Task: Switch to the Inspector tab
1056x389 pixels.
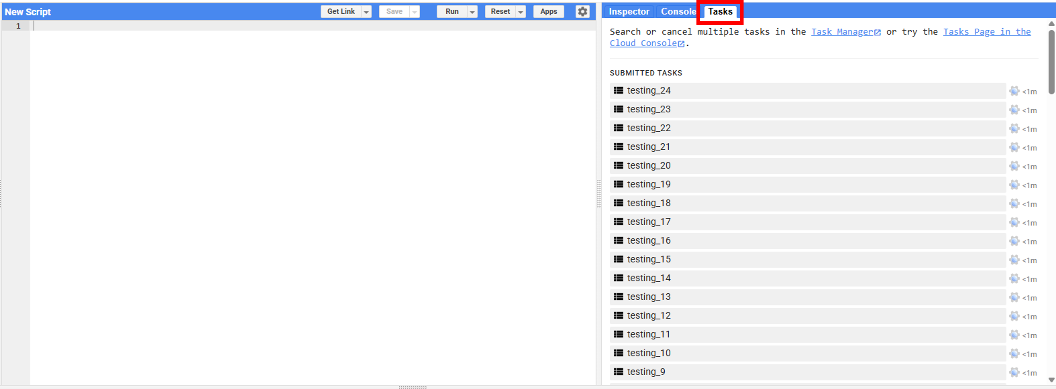Action: click(x=629, y=12)
